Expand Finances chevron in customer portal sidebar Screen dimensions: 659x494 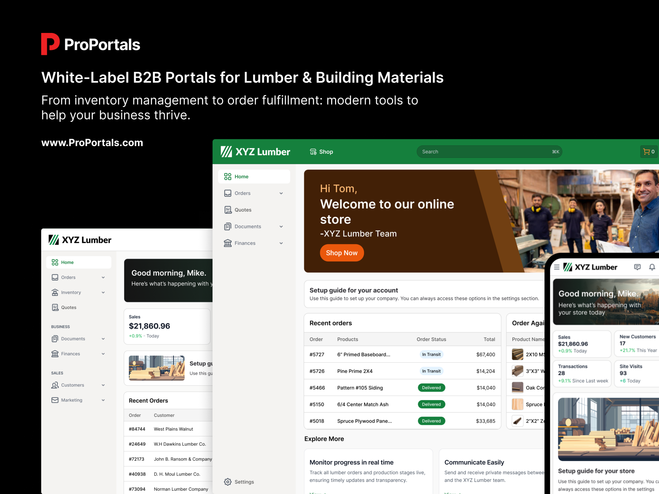point(281,243)
